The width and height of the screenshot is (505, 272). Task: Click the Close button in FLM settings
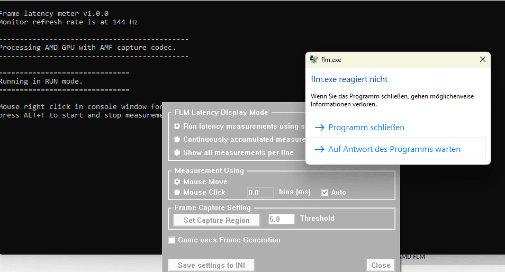[381, 265]
